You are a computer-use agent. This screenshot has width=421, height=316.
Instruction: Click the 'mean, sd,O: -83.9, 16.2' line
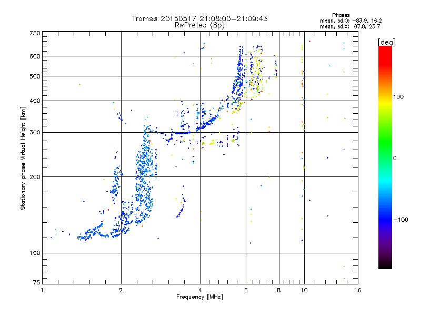pos(350,21)
